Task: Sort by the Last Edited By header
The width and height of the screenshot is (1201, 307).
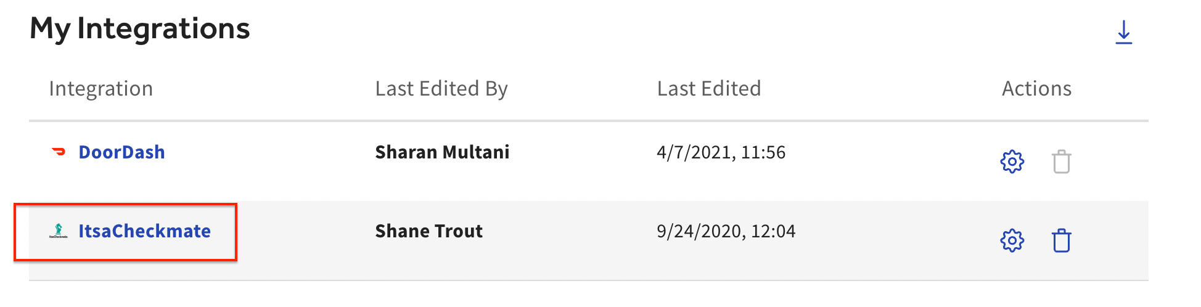Action: [x=441, y=89]
